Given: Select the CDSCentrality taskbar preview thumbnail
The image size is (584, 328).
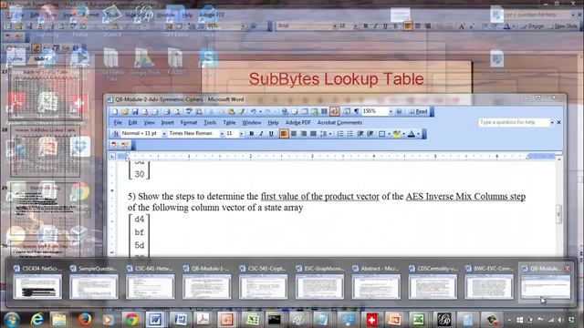Looking at the screenshot, I should pyautogui.click(x=433, y=286).
